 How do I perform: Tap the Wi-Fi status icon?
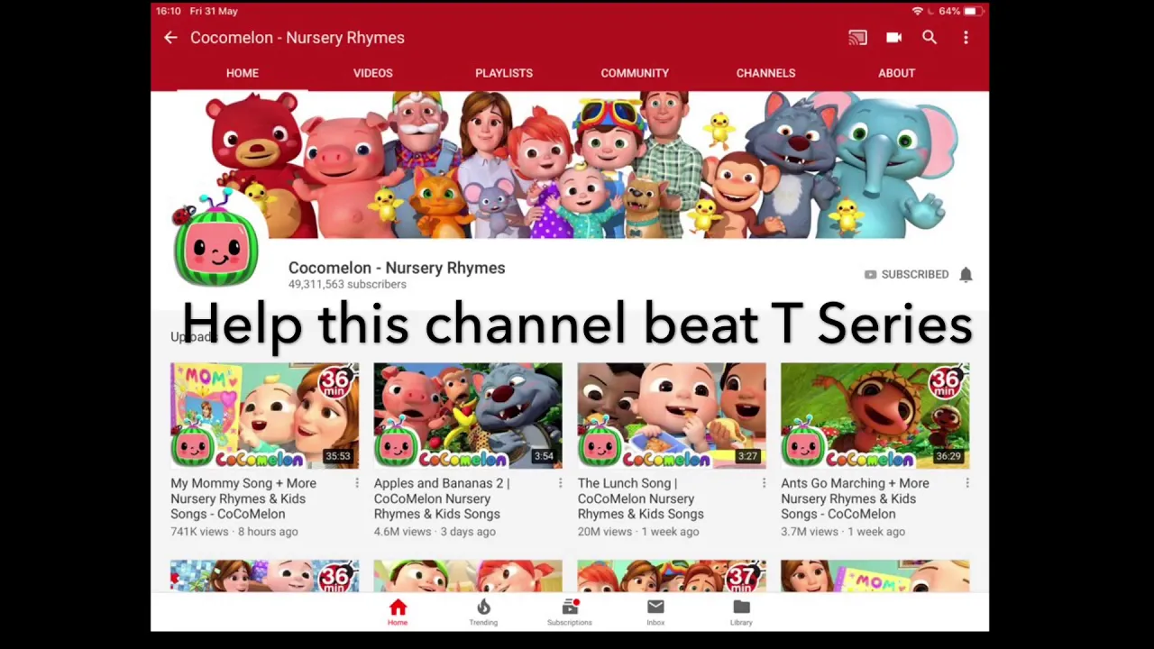[918, 11]
